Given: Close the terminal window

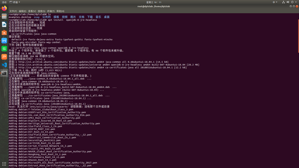Looking at the screenshot, I should [297, 6].
